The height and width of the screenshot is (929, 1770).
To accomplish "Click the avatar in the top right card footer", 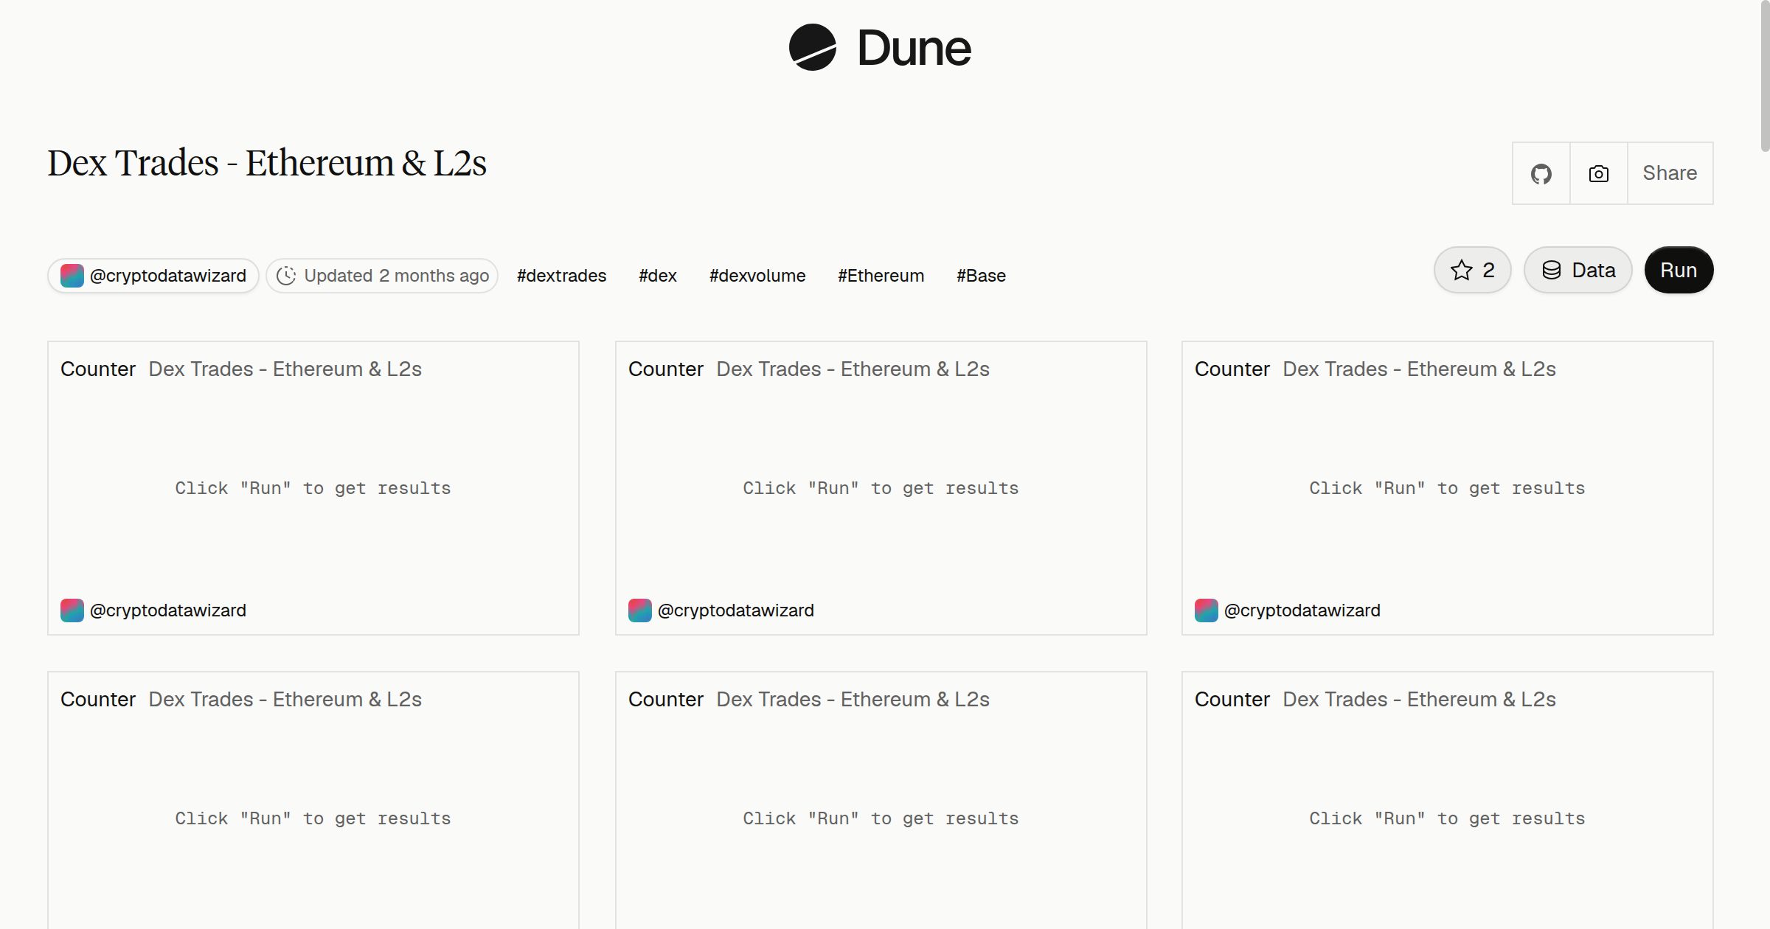I will [1206, 610].
